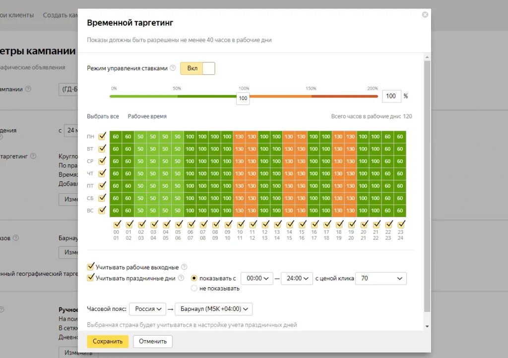
Task: Click the Выбрать все link
Action: pos(103,116)
